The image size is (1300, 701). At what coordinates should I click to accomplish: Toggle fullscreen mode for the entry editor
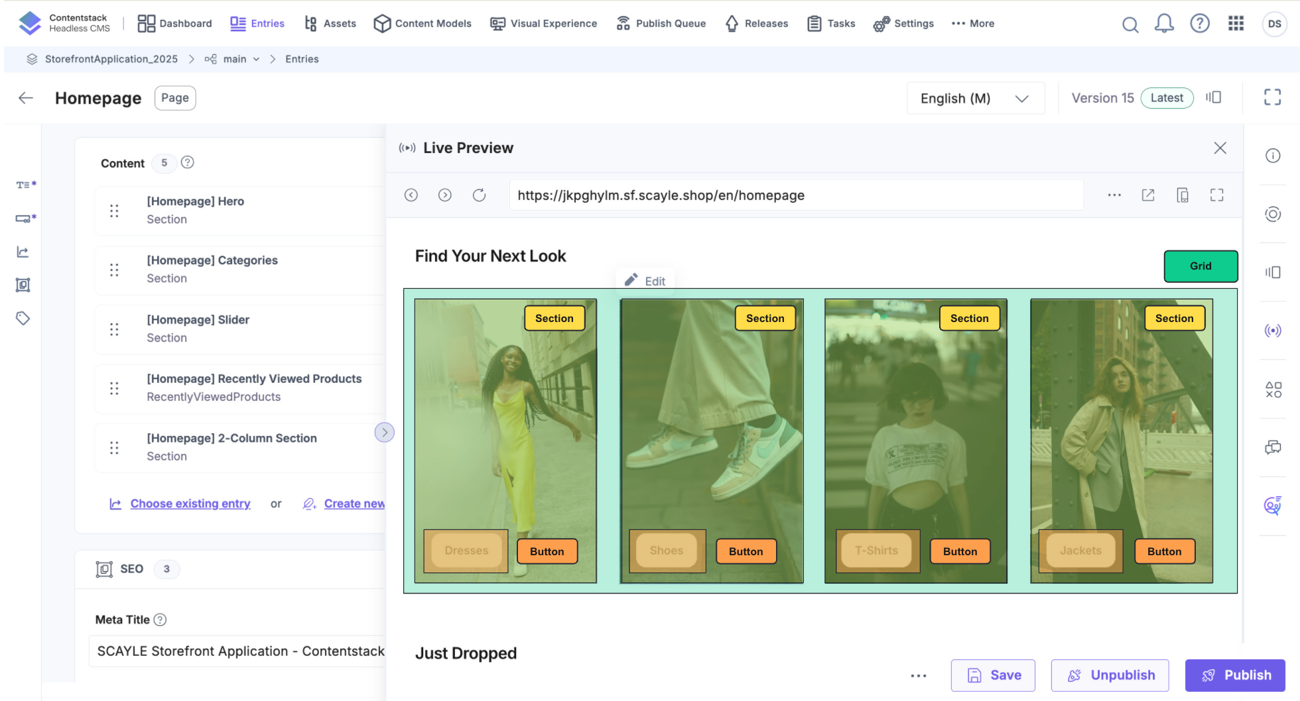(x=1272, y=97)
